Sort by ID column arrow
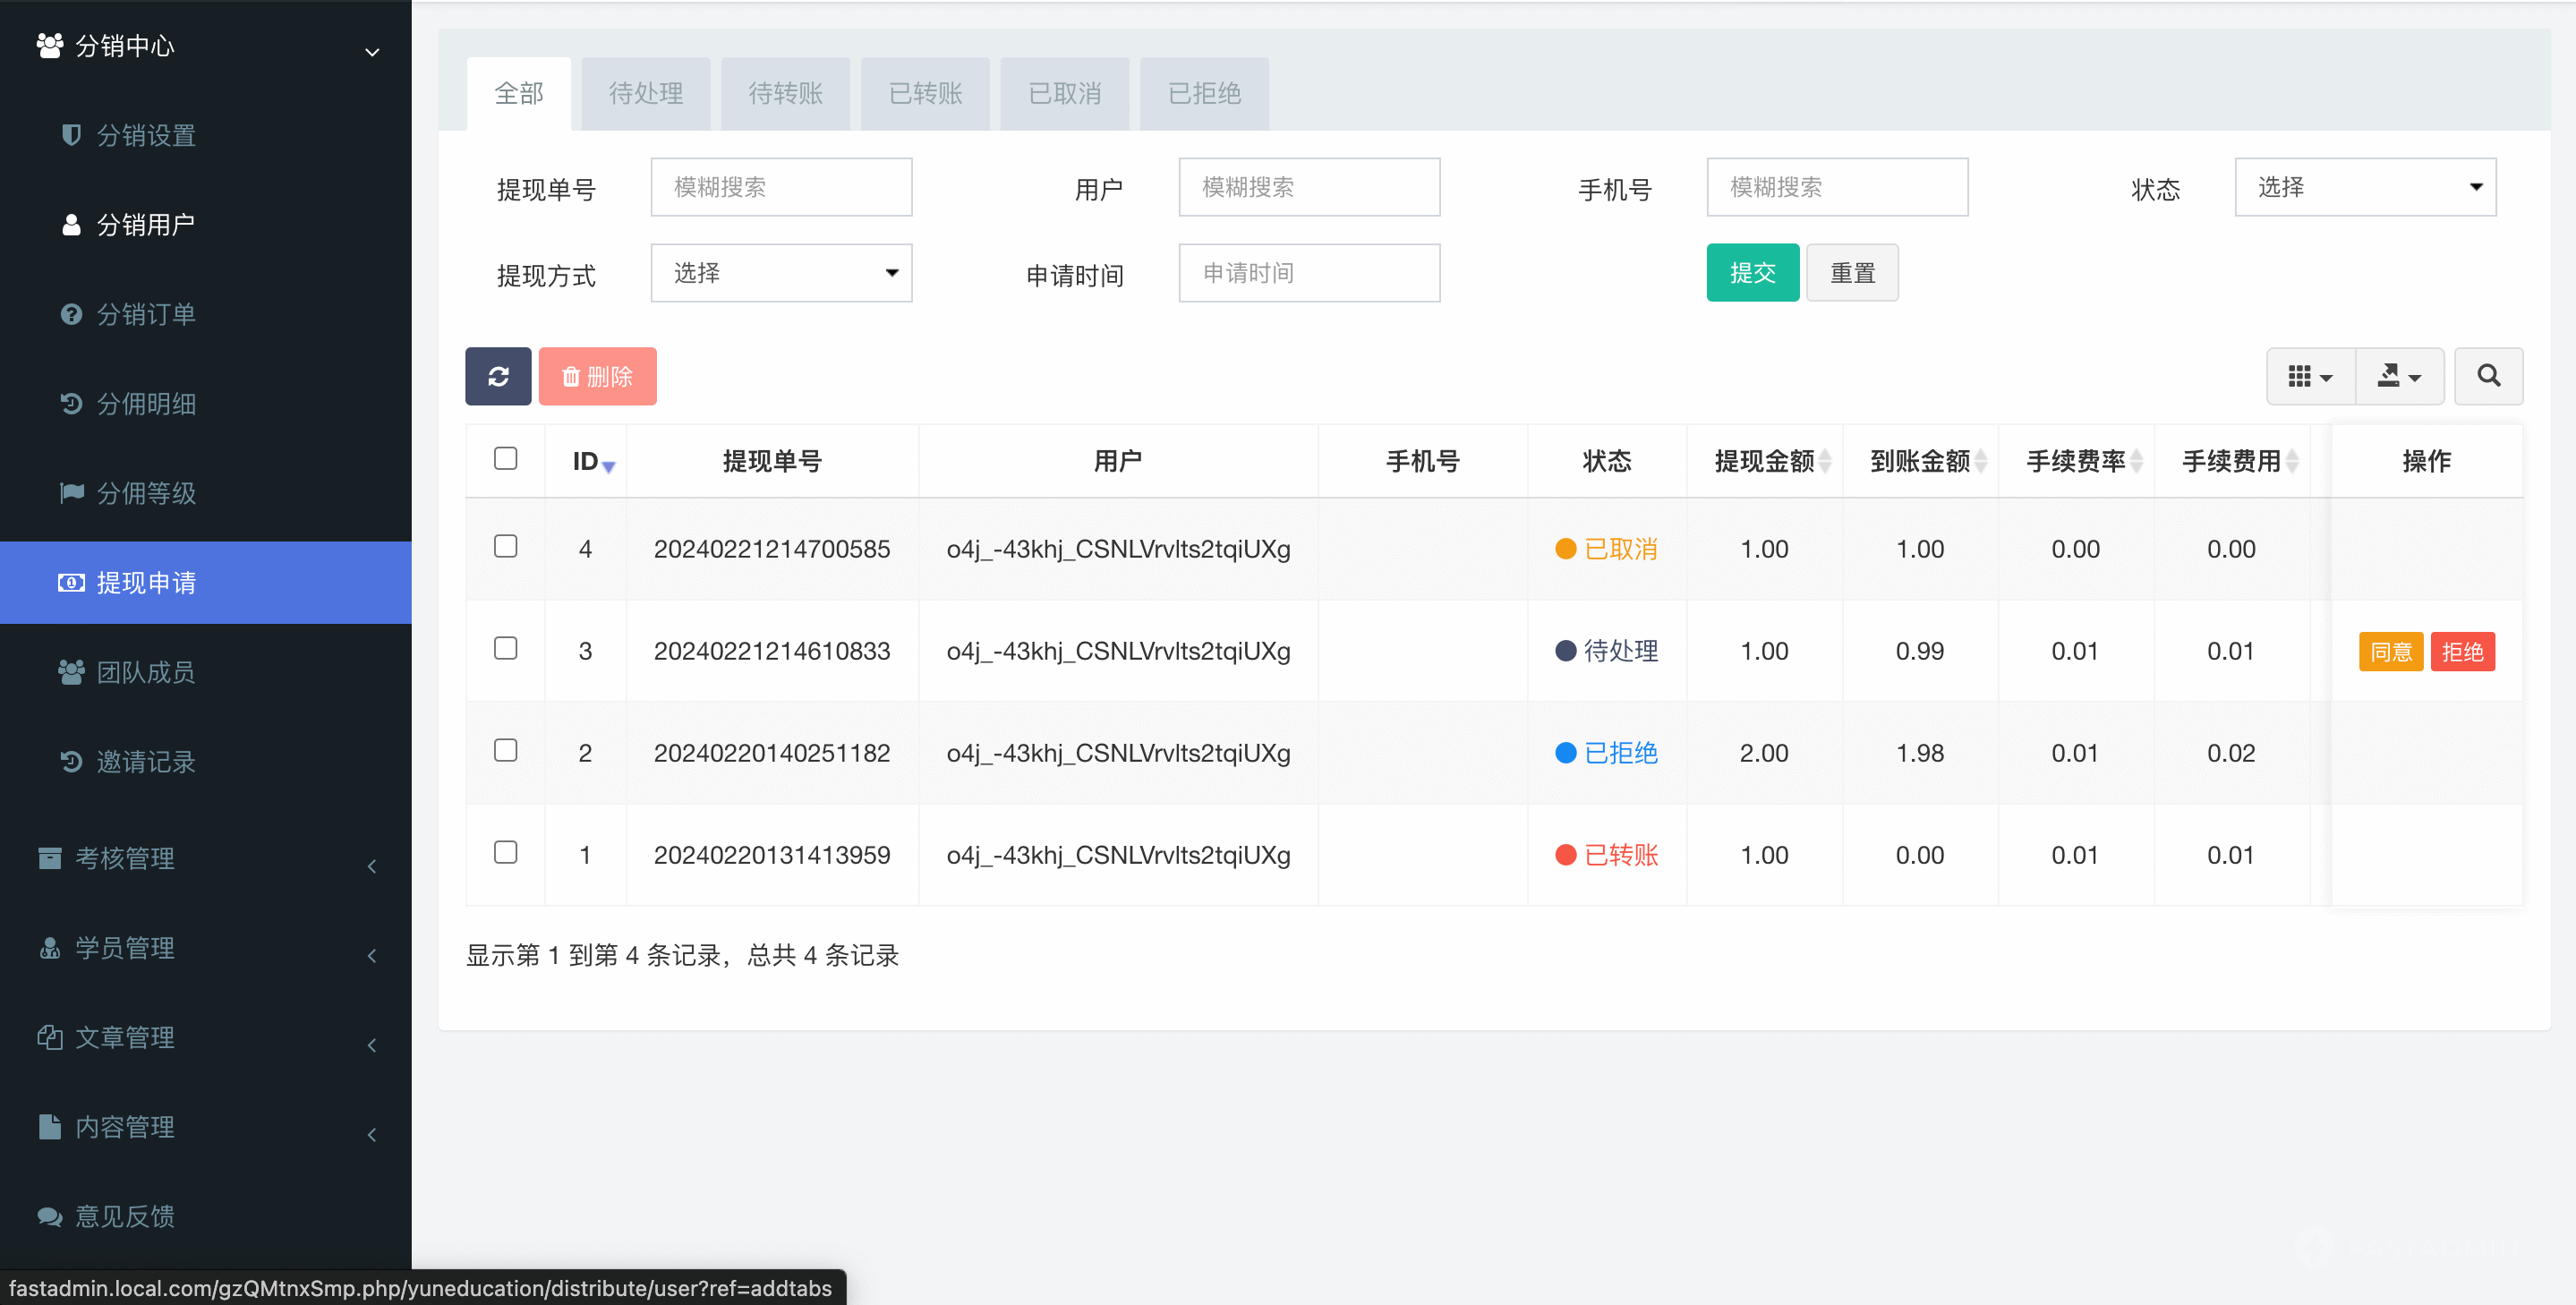 click(x=608, y=466)
